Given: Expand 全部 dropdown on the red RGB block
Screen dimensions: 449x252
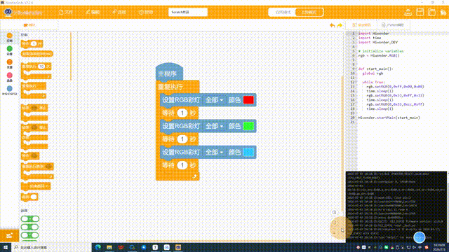Looking at the screenshot, I should click(x=214, y=100).
